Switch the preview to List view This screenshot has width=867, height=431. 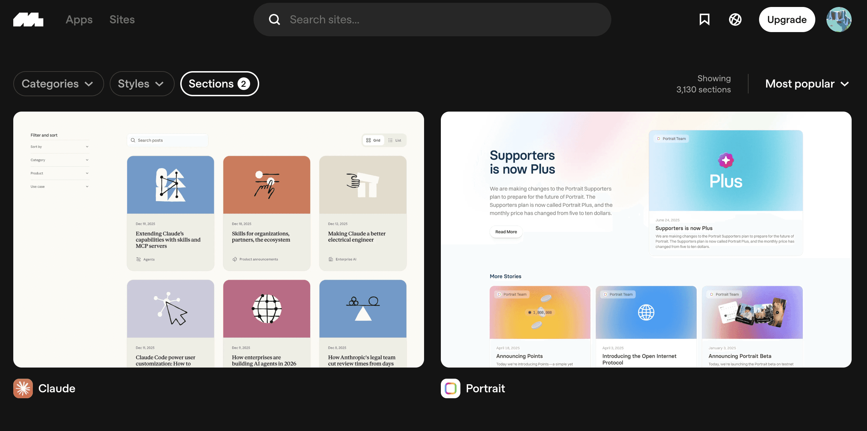click(395, 140)
